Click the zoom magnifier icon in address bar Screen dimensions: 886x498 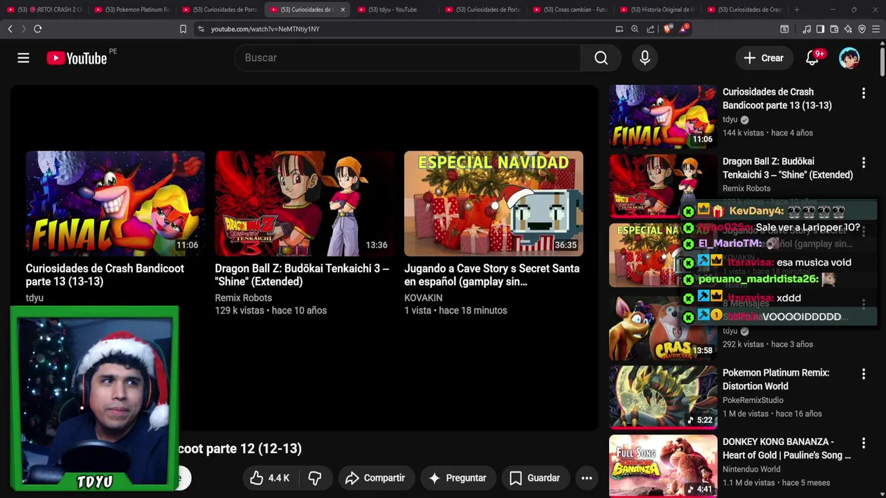(635, 29)
